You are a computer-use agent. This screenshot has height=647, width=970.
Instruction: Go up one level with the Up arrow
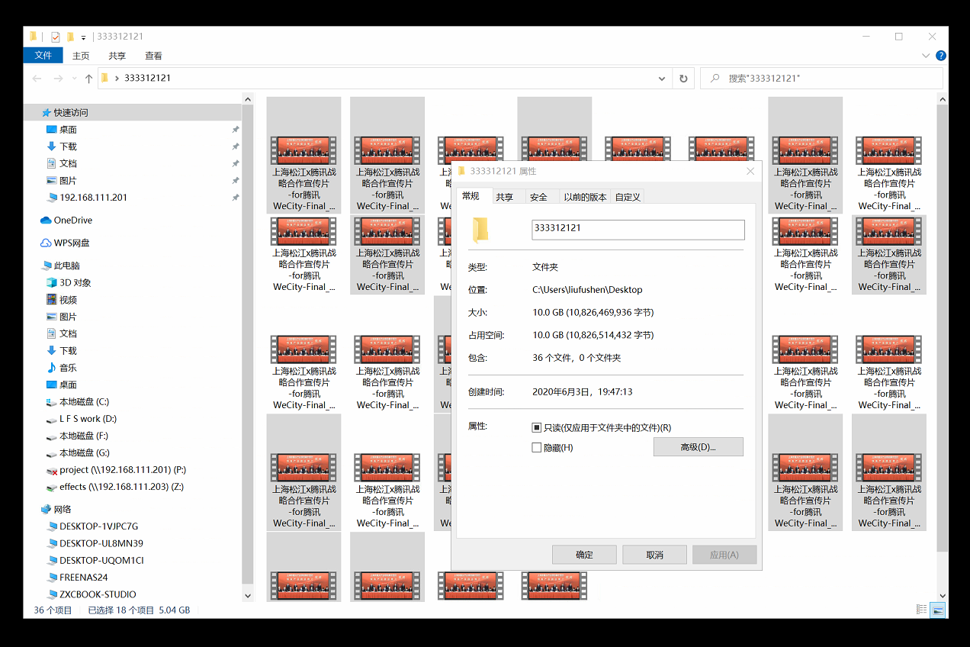point(88,78)
